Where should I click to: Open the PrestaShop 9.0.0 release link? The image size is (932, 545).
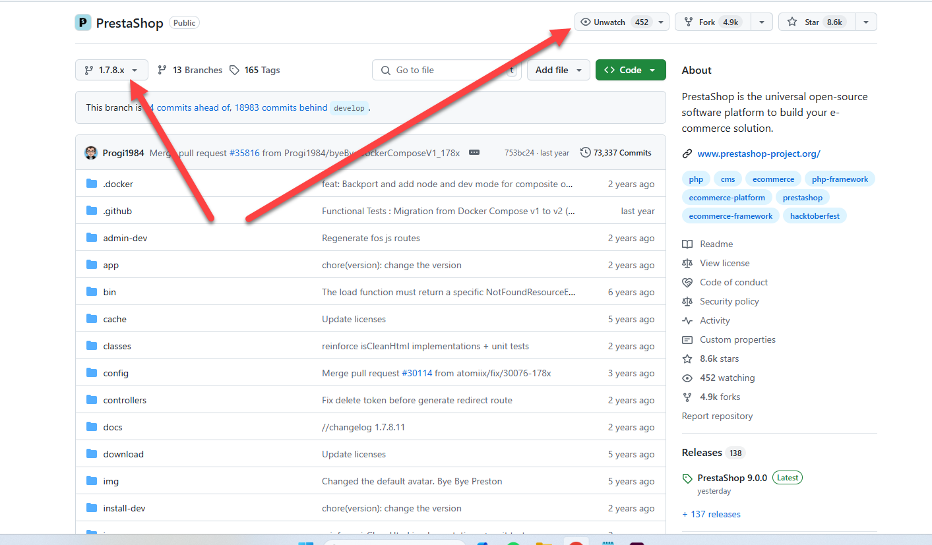point(732,478)
